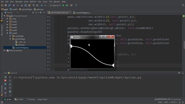This screenshot has height=104, width=185.
Task: Click the Redo arrow toolbar icon
Action: (17, 5)
